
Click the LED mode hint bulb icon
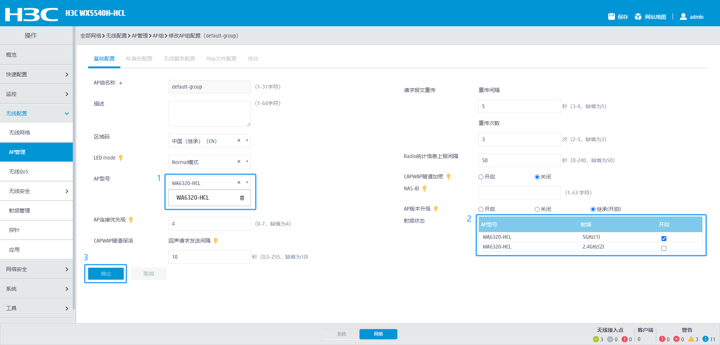tap(121, 158)
